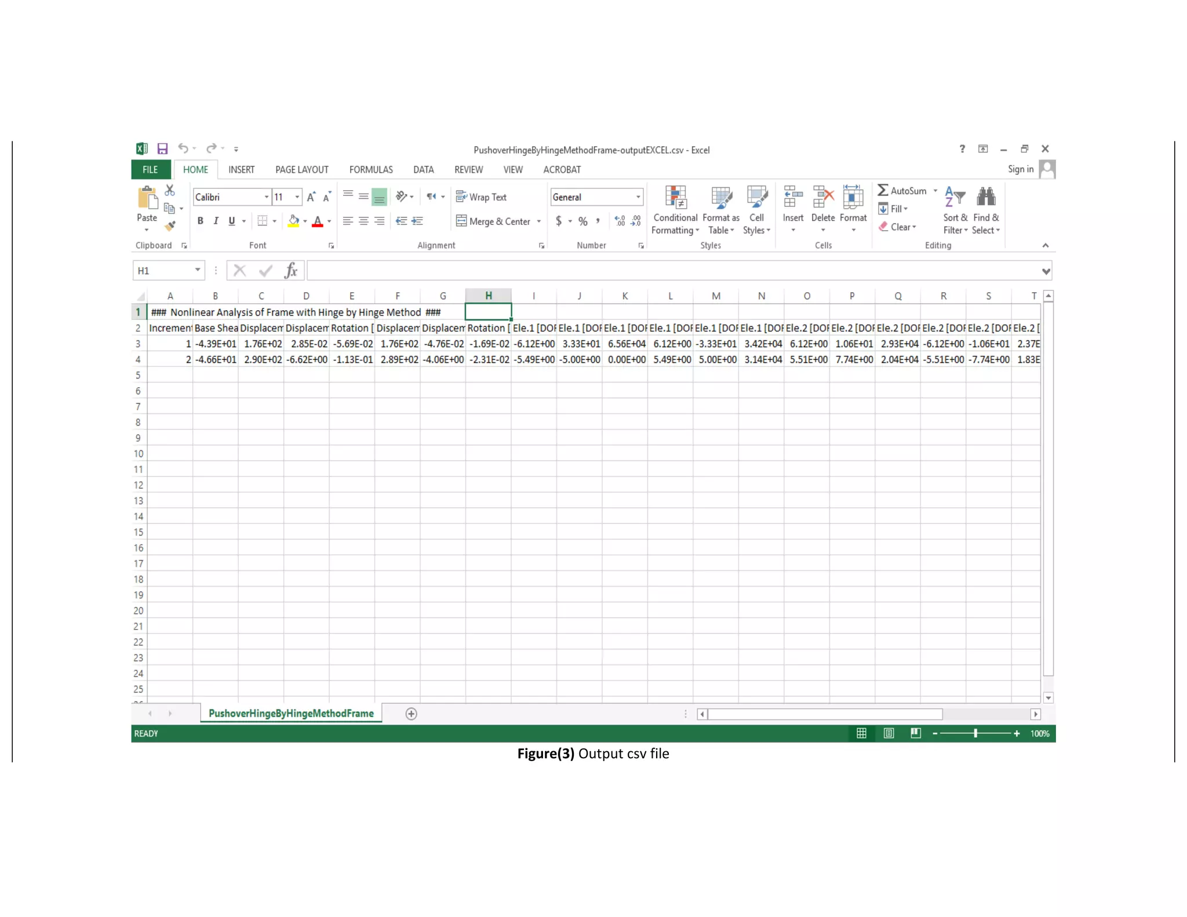Apply red font color swatch
The image size is (1187, 917).
[x=318, y=221]
